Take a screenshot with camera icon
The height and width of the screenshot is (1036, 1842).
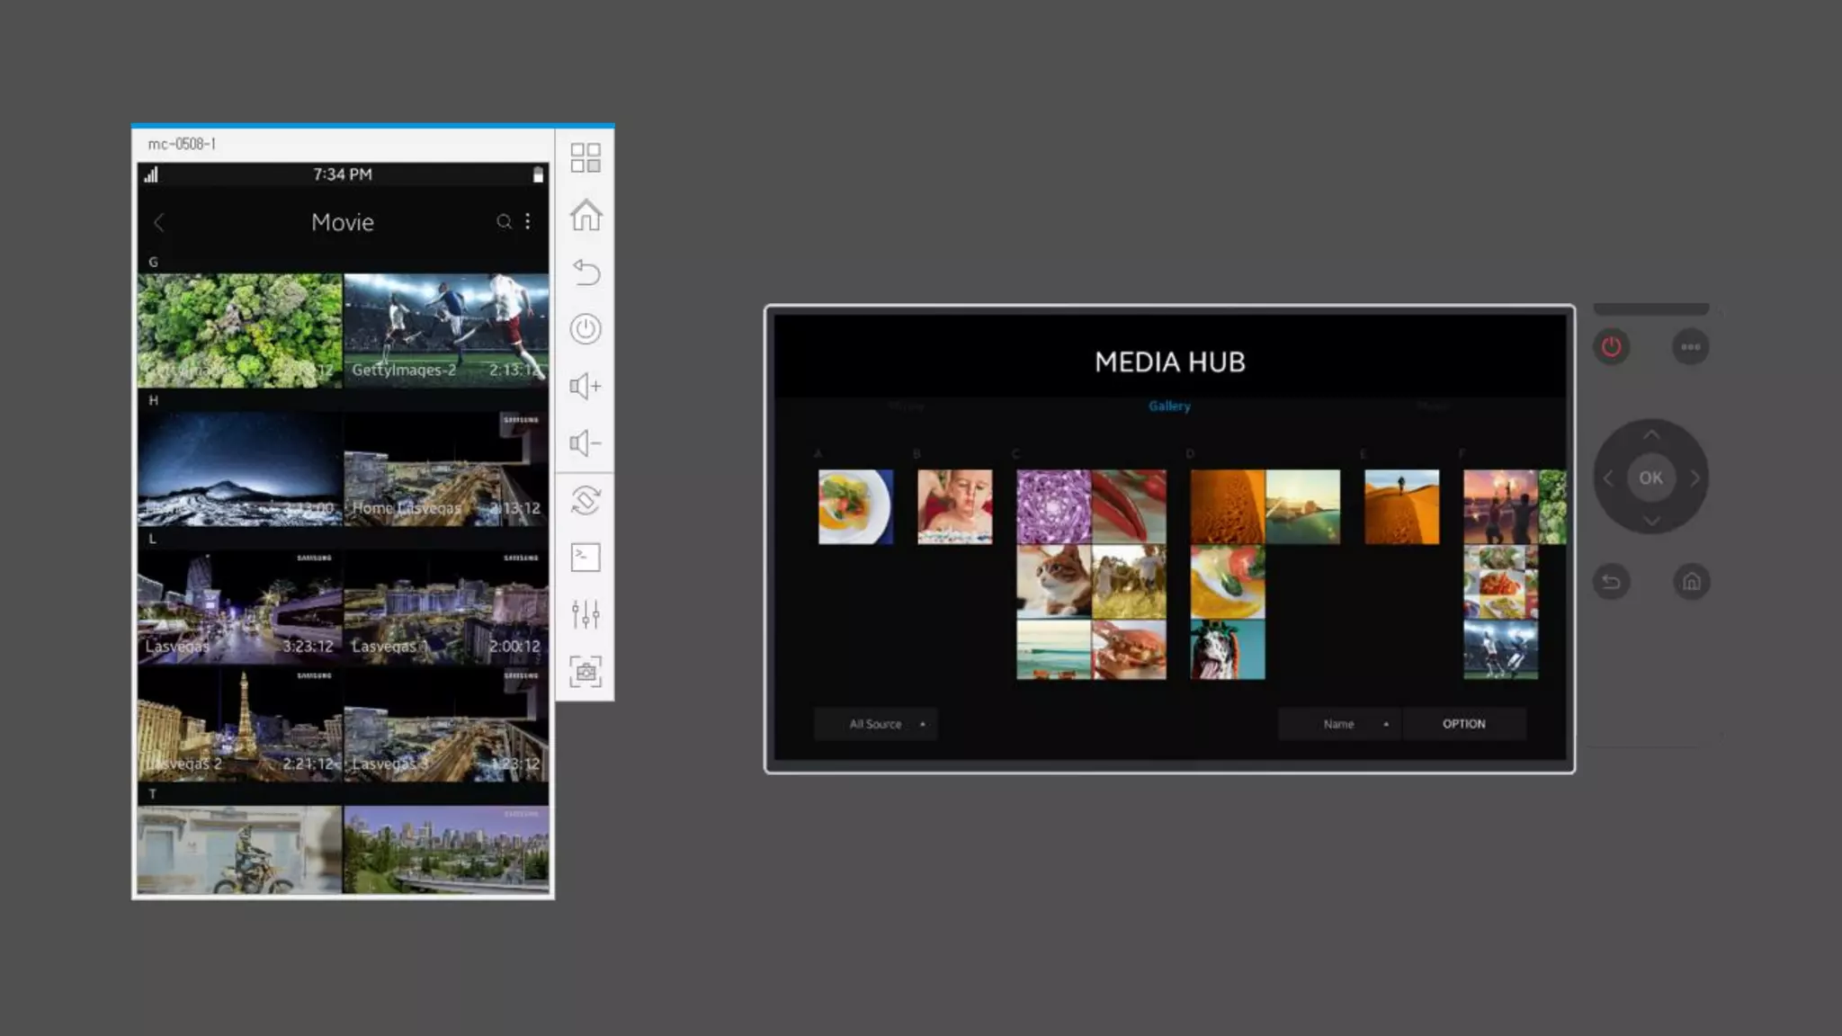(586, 671)
